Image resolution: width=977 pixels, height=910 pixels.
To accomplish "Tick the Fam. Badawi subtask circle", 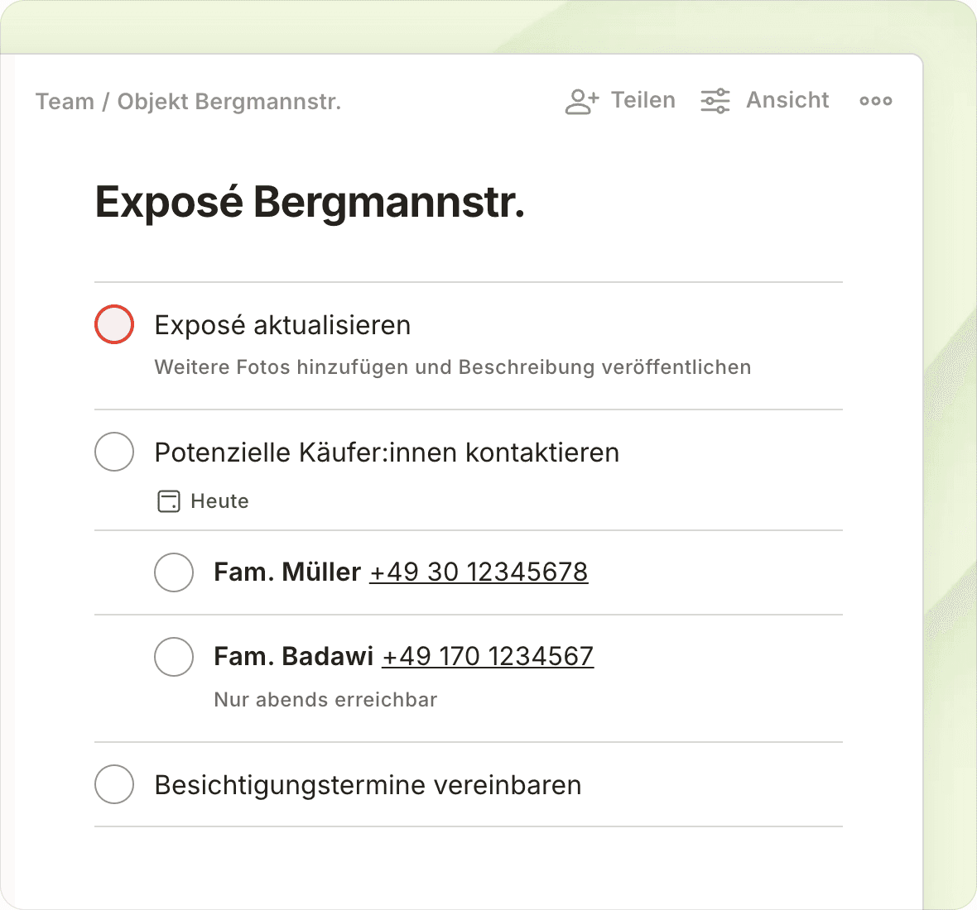I will [174, 657].
